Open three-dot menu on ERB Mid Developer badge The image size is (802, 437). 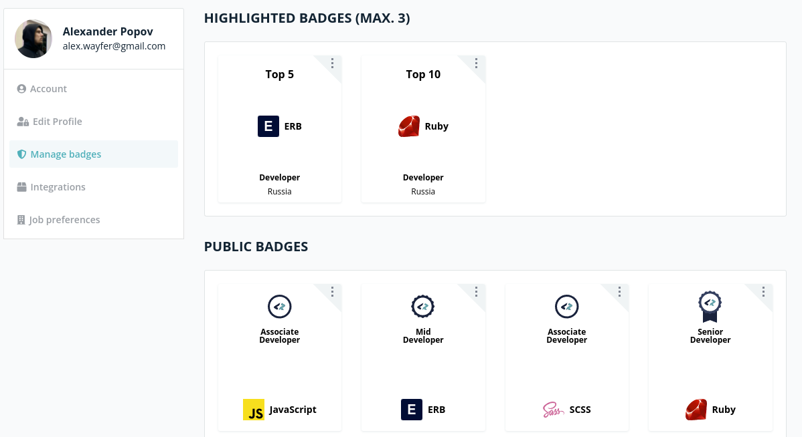tap(476, 291)
